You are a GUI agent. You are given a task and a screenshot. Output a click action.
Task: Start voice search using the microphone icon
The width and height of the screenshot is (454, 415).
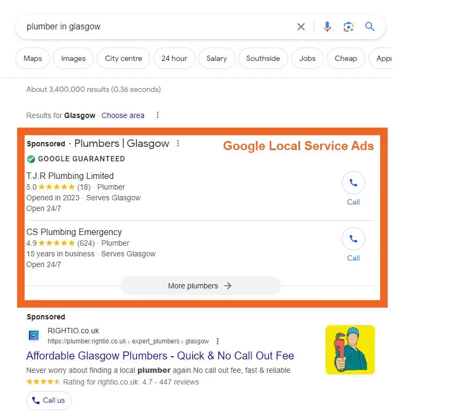(x=327, y=27)
